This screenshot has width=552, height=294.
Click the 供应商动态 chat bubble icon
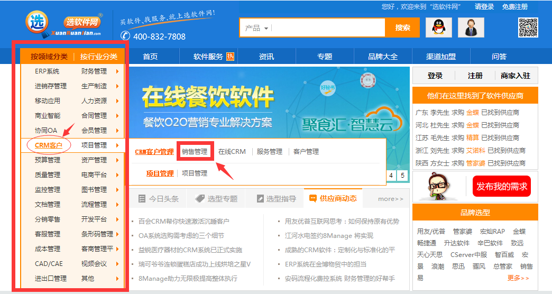pos(312,199)
